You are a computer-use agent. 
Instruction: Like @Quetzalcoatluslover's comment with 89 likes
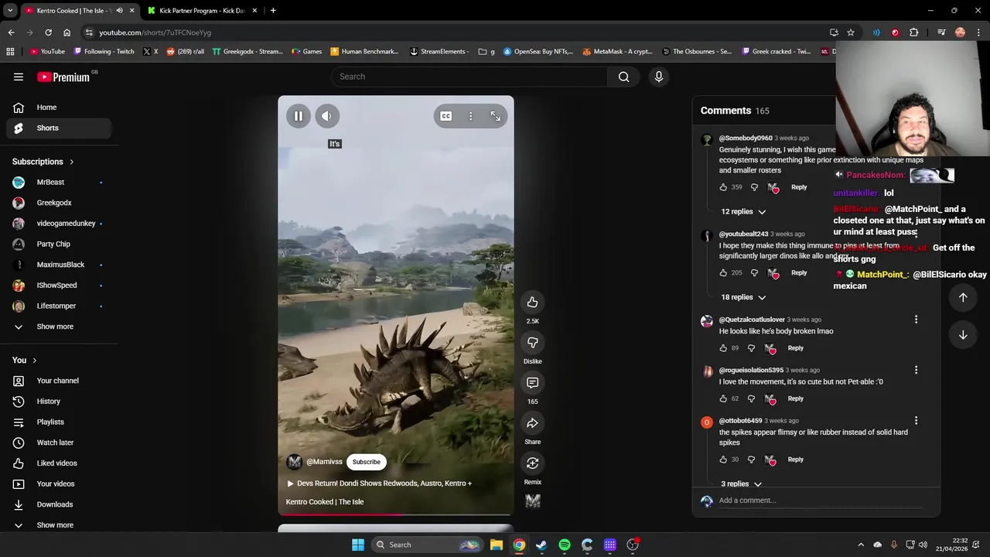tap(723, 348)
